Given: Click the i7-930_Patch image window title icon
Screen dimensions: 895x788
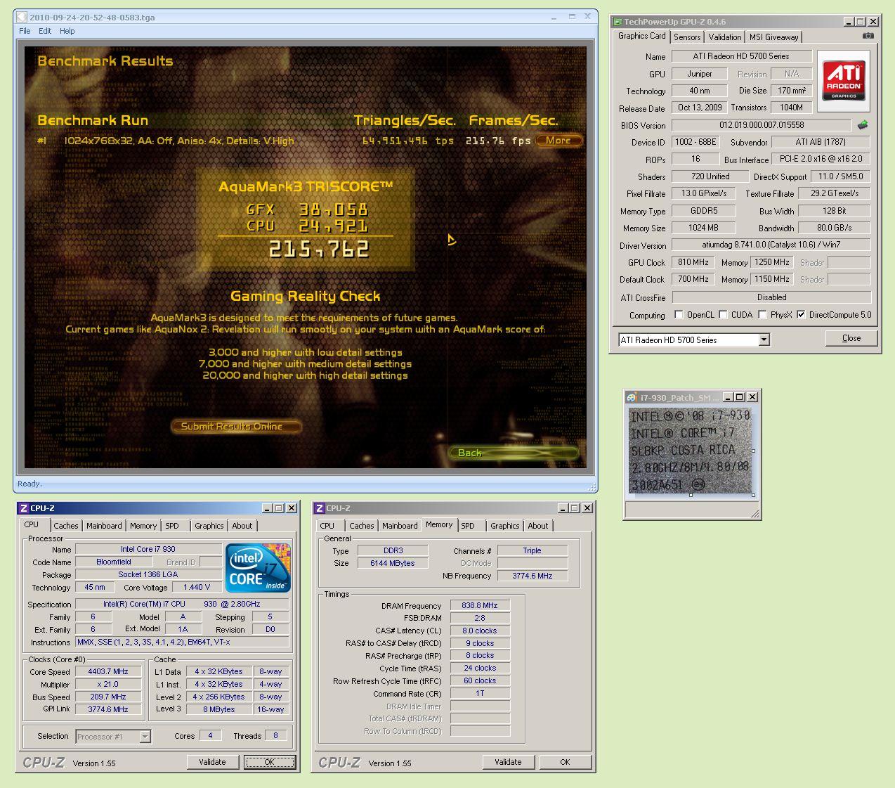Looking at the screenshot, I should 632,397.
